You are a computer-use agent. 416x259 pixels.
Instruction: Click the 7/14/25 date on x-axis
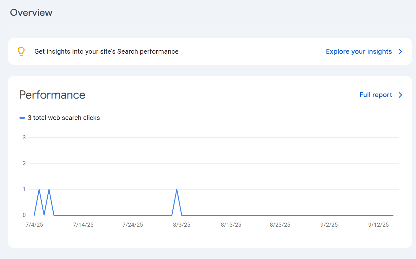click(x=83, y=225)
